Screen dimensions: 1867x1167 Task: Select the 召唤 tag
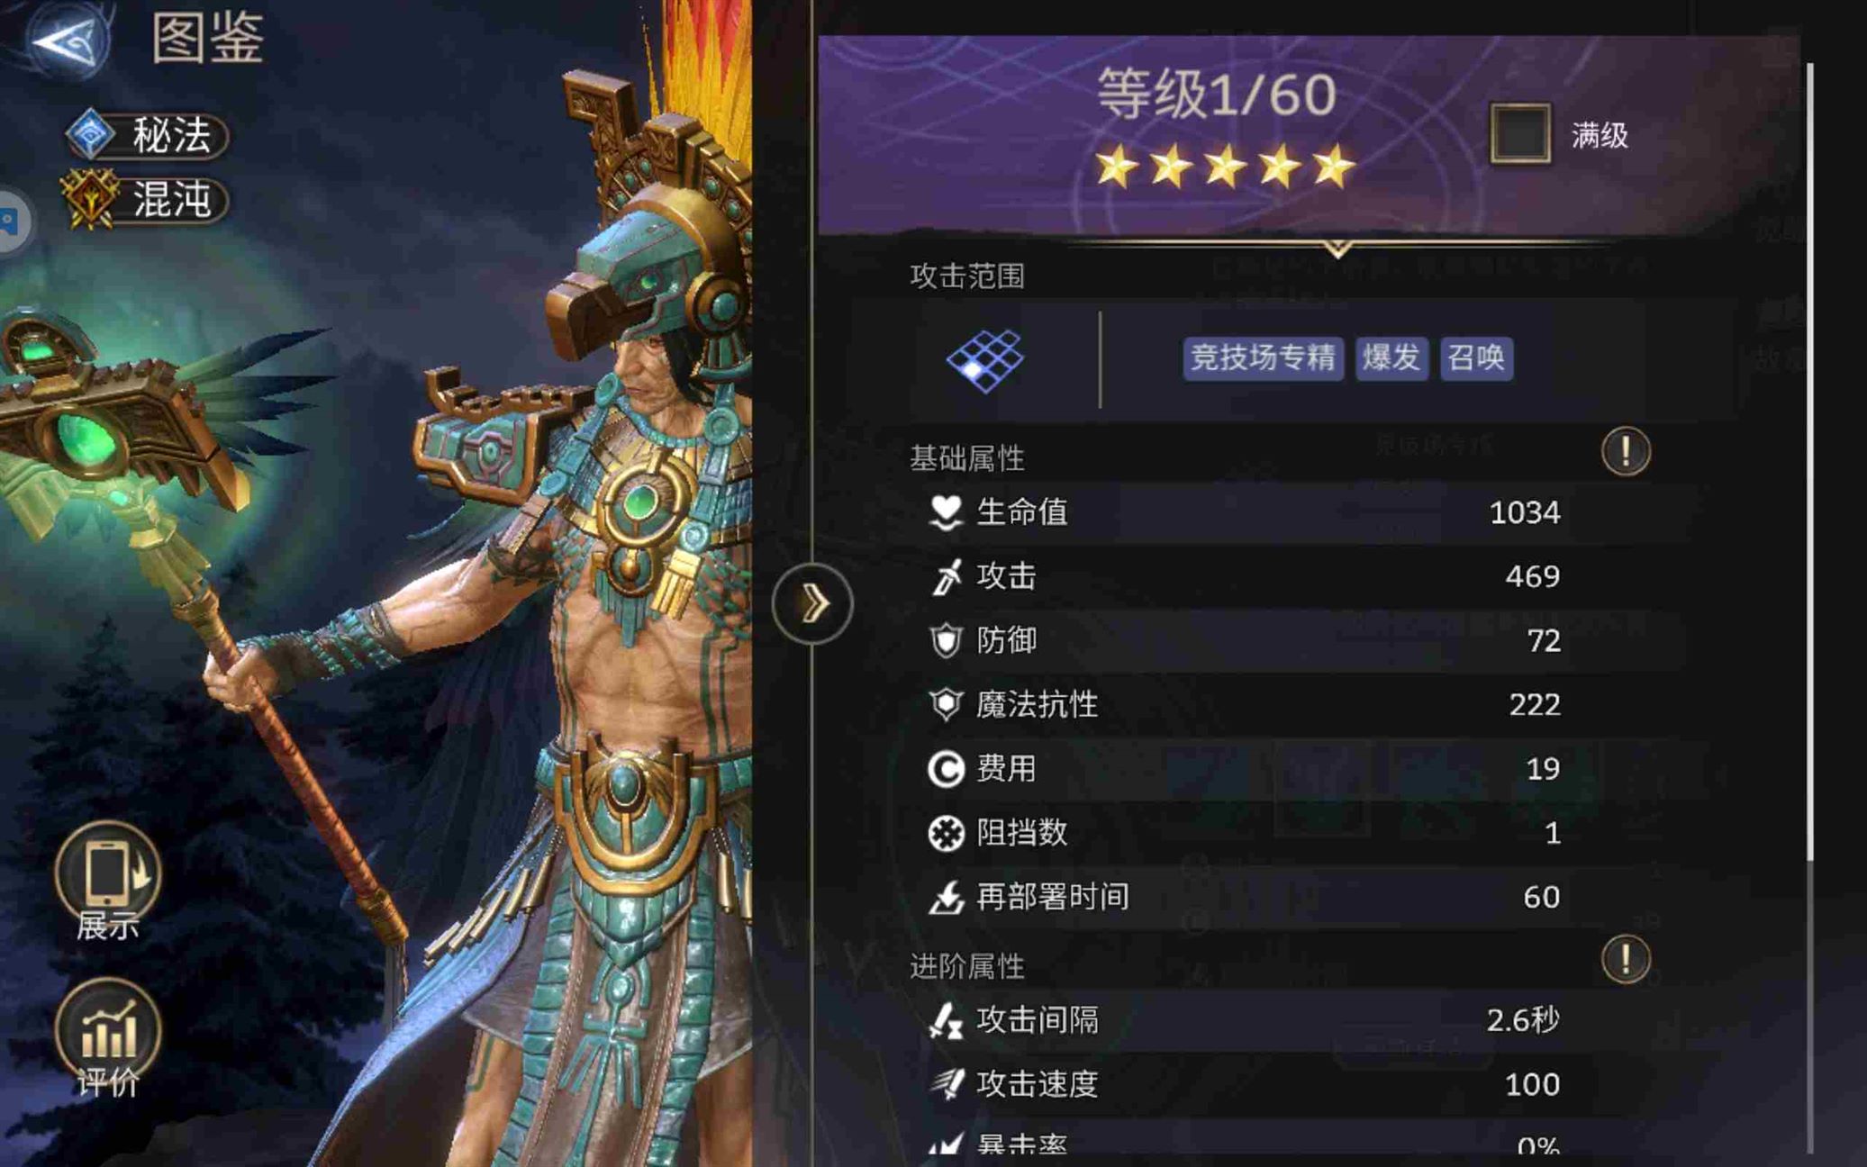coord(1476,358)
